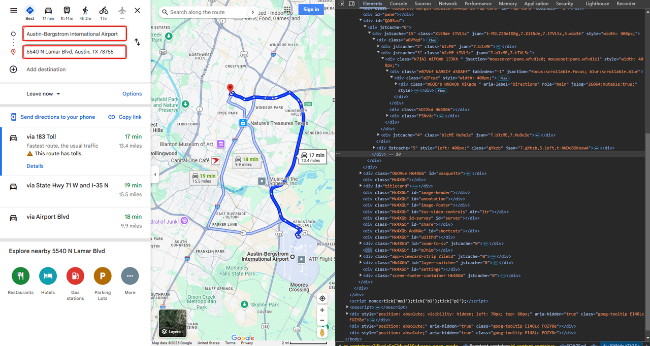Viewport: 650px width, 346px height.
Task: Open route Options
Action: pos(132,94)
